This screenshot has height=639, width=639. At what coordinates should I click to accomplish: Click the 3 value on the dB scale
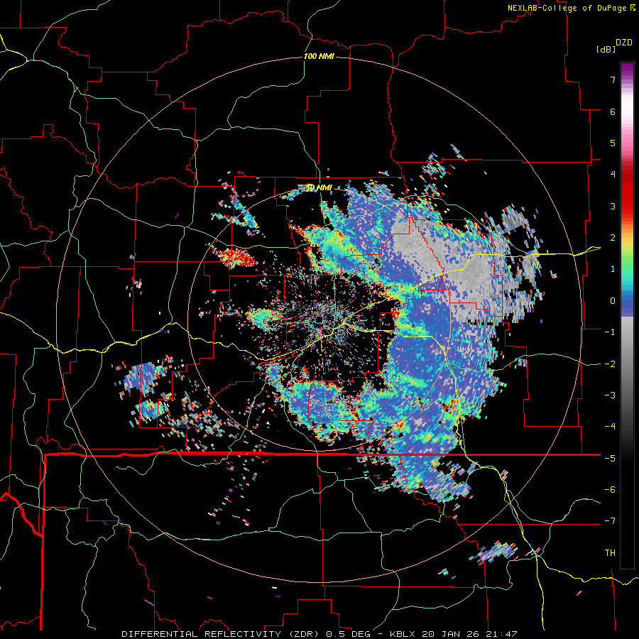coord(613,206)
